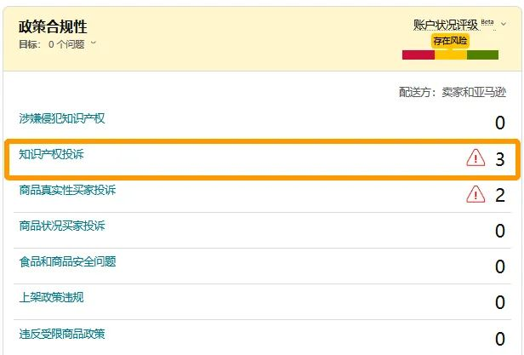This screenshot has width=524, height=355.
Task: Select 上架政策违规 link
Action: (x=52, y=298)
